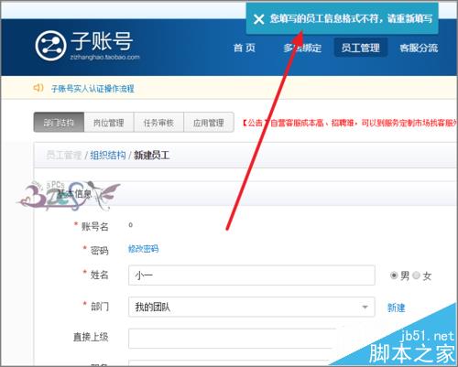The width and height of the screenshot is (458, 367).
Task: Click the 账号名 label text
Action: [95, 226]
